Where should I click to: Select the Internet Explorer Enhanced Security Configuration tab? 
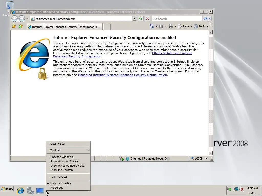coord(64,27)
